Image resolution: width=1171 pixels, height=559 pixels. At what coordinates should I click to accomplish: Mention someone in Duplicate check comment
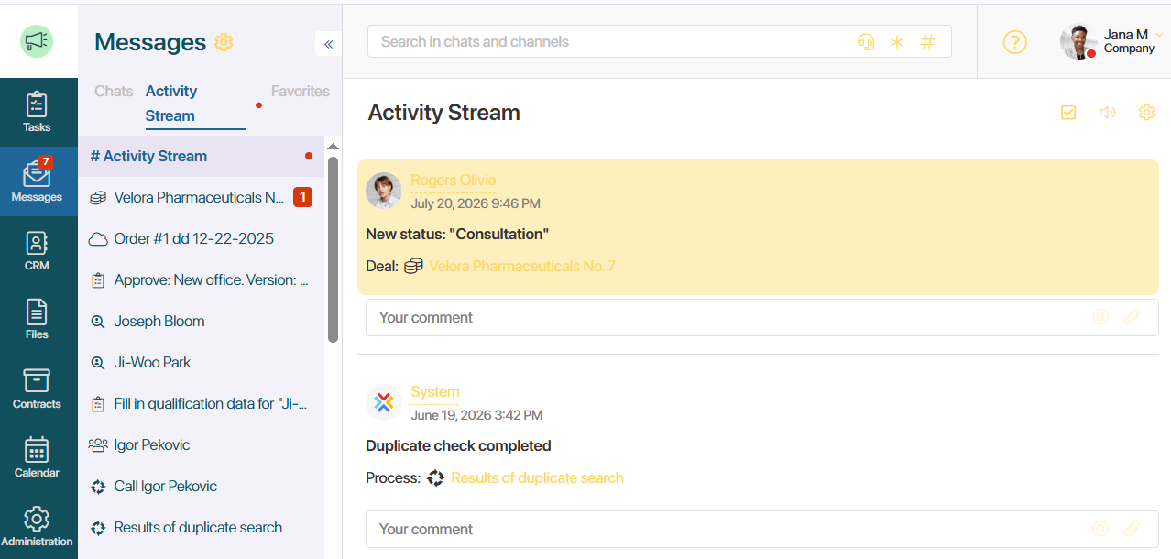(1100, 529)
